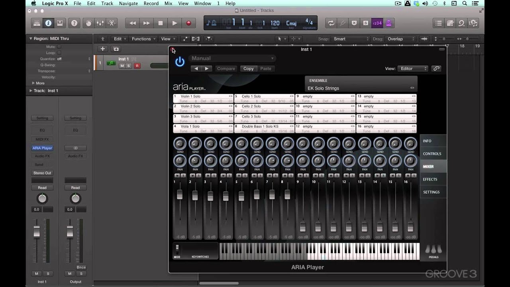This screenshot has height=287, width=510.
Task: Mute the Inst 1 track header
Action: point(122,66)
